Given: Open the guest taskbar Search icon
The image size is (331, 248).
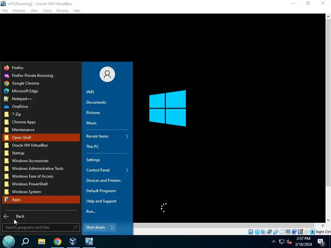Looking at the screenshot, I should pos(25,242).
